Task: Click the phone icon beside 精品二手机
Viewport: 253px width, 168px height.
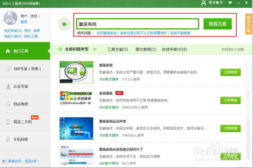Action: pos(8,121)
